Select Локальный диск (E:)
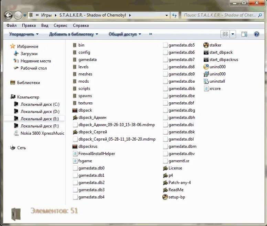This screenshot has width=267, height=226. pyautogui.click(x=34, y=119)
